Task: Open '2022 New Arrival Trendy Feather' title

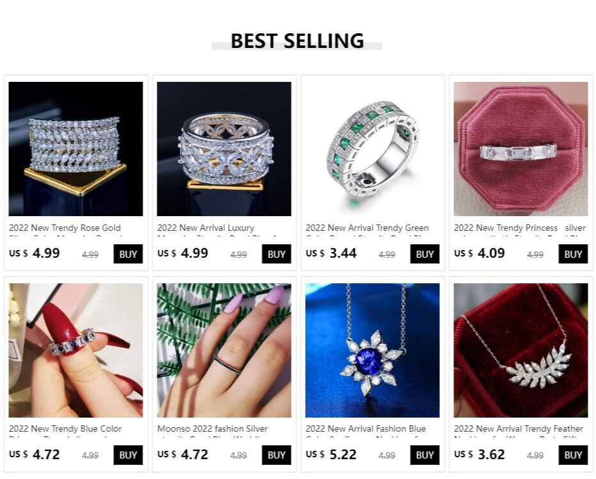Action: (519, 429)
